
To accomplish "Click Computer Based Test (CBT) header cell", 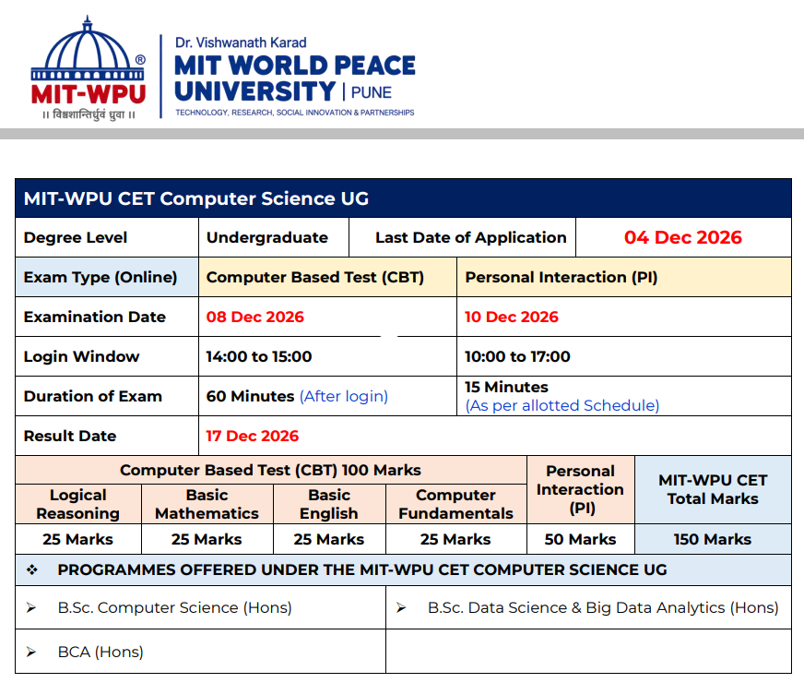I will pos(327,277).
